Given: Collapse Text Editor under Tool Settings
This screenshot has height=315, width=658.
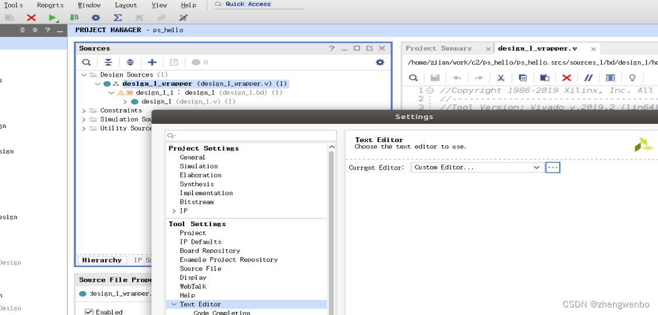Looking at the screenshot, I should (x=174, y=304).
